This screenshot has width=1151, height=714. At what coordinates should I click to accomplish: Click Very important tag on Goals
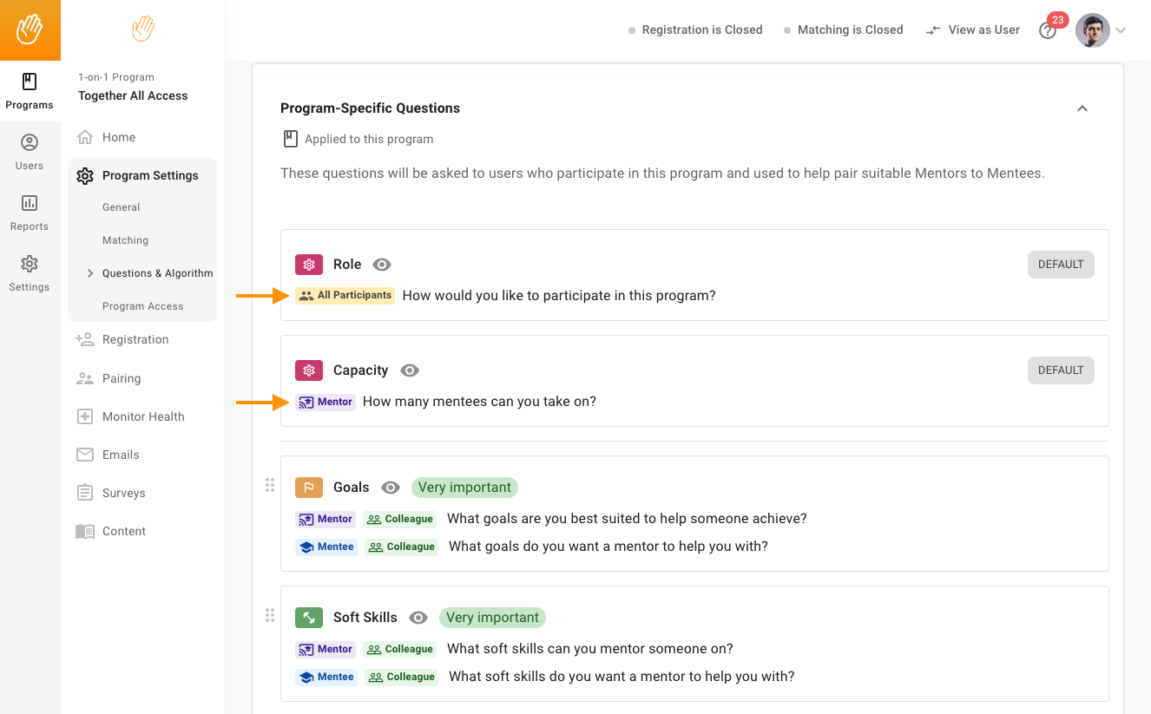(464, 488)
